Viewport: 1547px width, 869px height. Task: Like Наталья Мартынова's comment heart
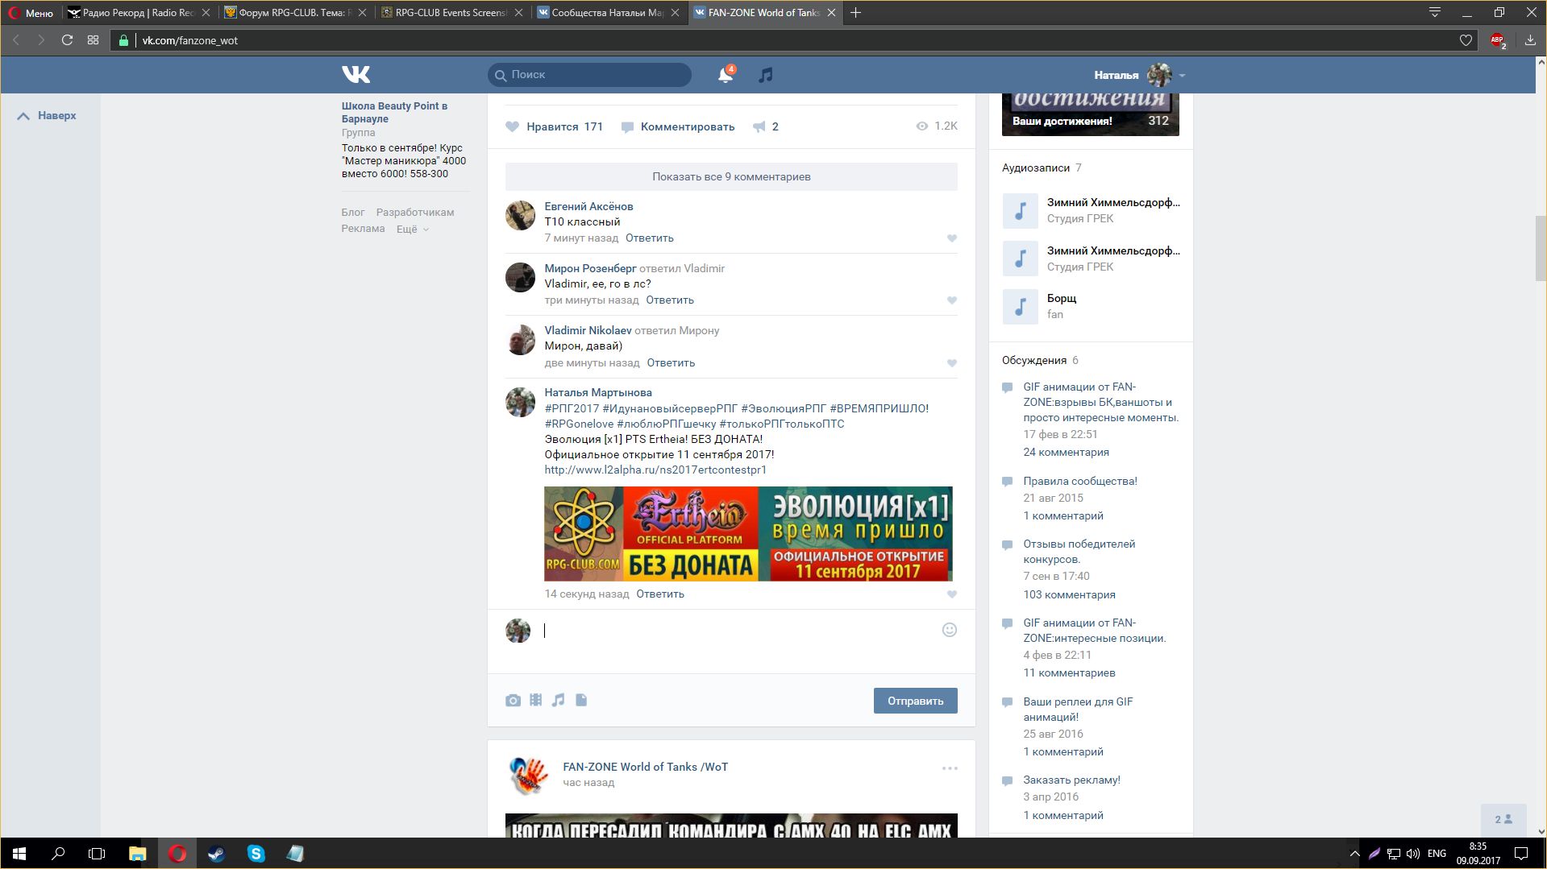click(x=952, y=594)
